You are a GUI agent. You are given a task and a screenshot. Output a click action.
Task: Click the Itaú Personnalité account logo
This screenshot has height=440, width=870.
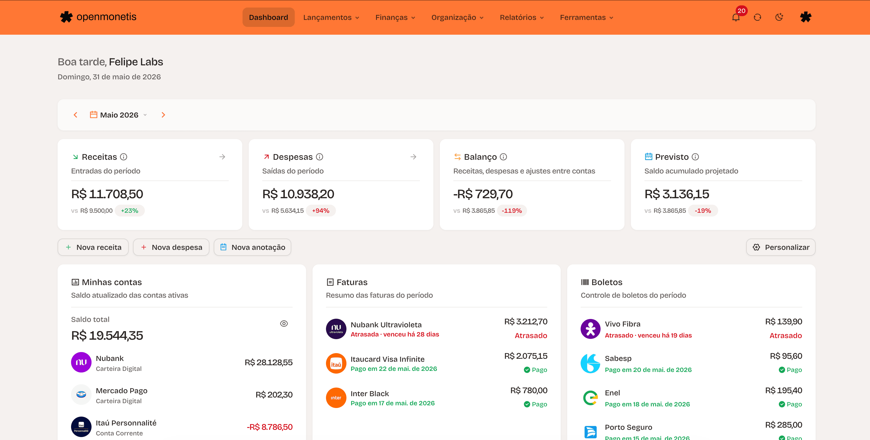tap(81, 427)
